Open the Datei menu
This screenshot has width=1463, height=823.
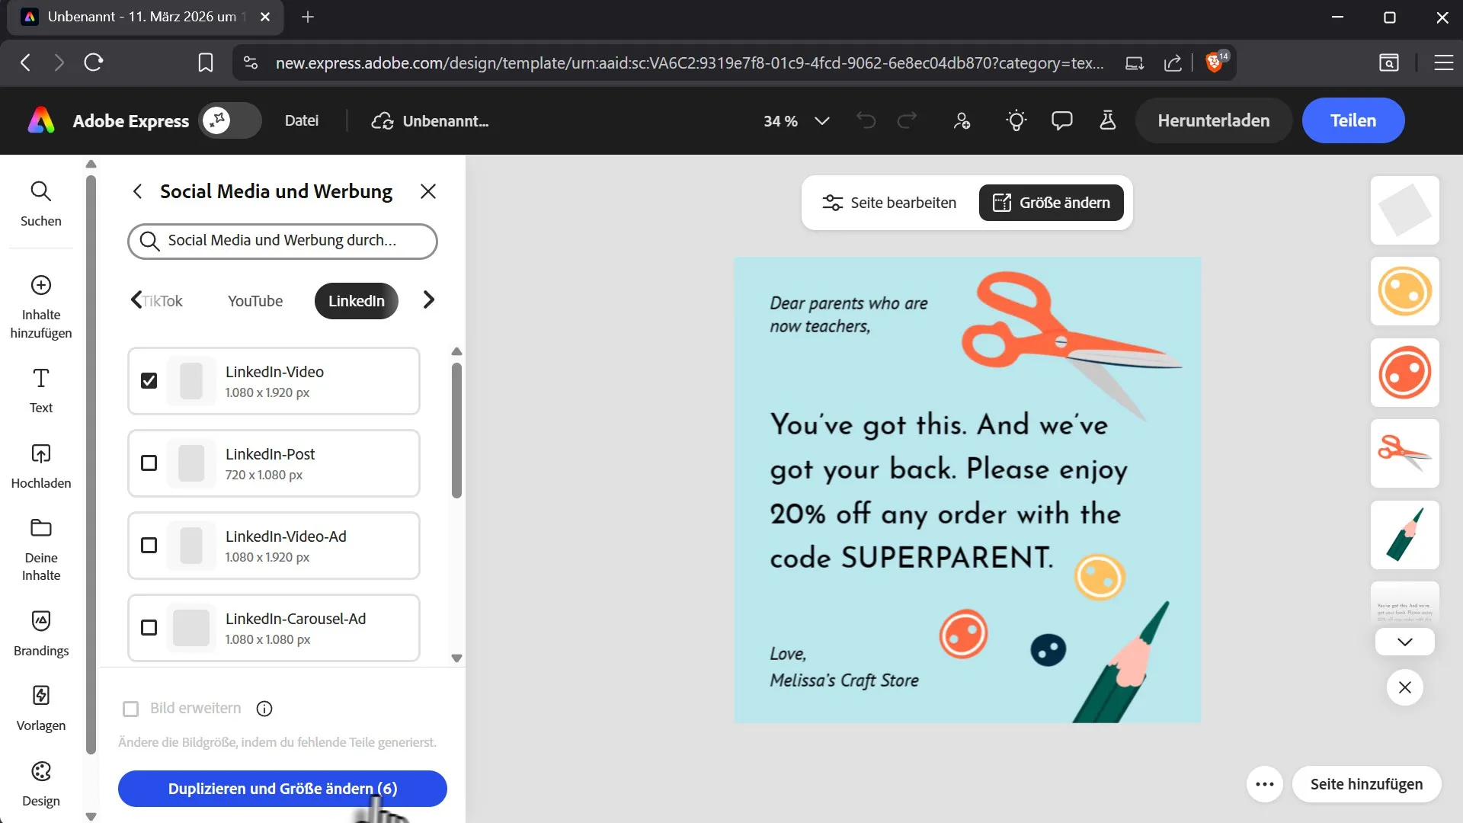302,120
